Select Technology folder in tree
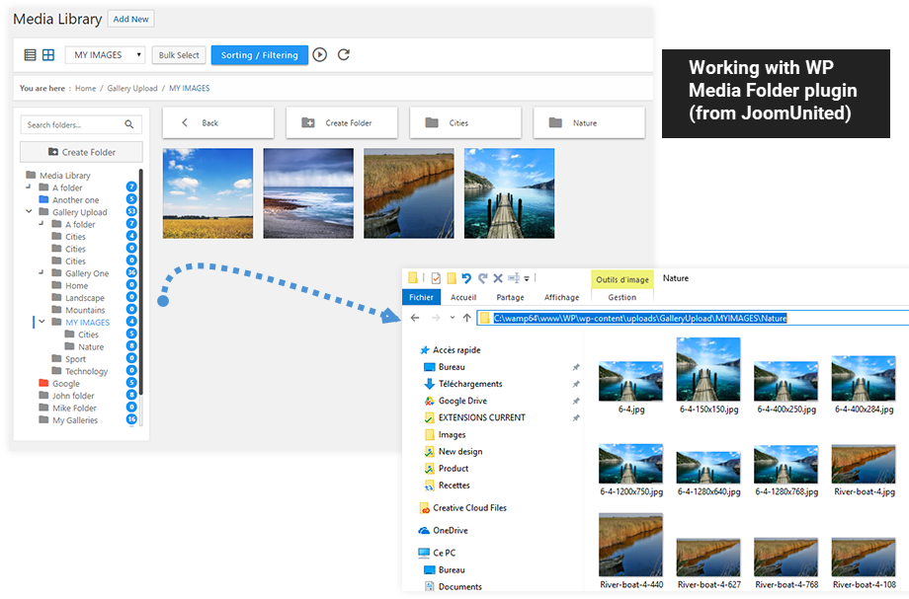 pyautogui.click(x=86, y=372)
